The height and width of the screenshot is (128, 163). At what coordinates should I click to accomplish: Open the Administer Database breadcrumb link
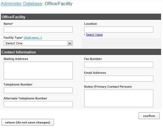[21, 4]
